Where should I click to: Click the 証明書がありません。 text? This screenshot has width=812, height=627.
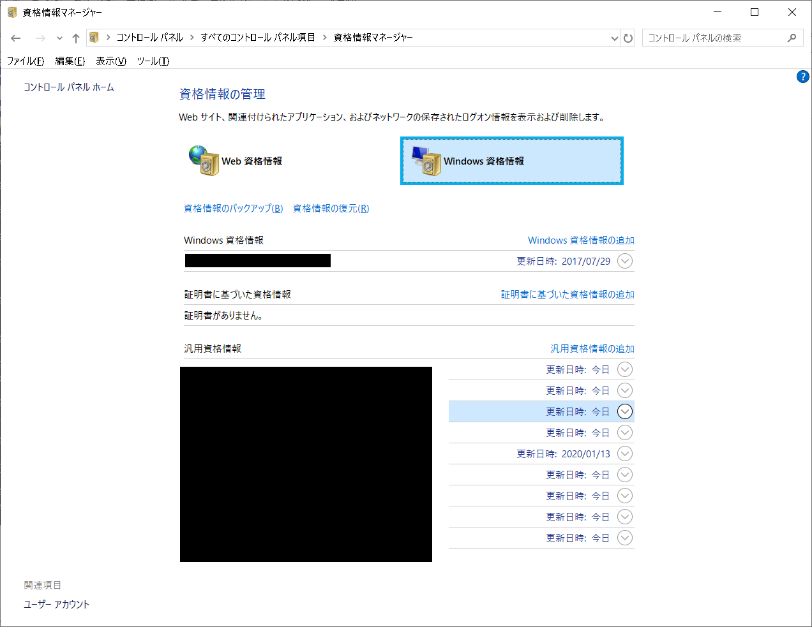[223, 316]
